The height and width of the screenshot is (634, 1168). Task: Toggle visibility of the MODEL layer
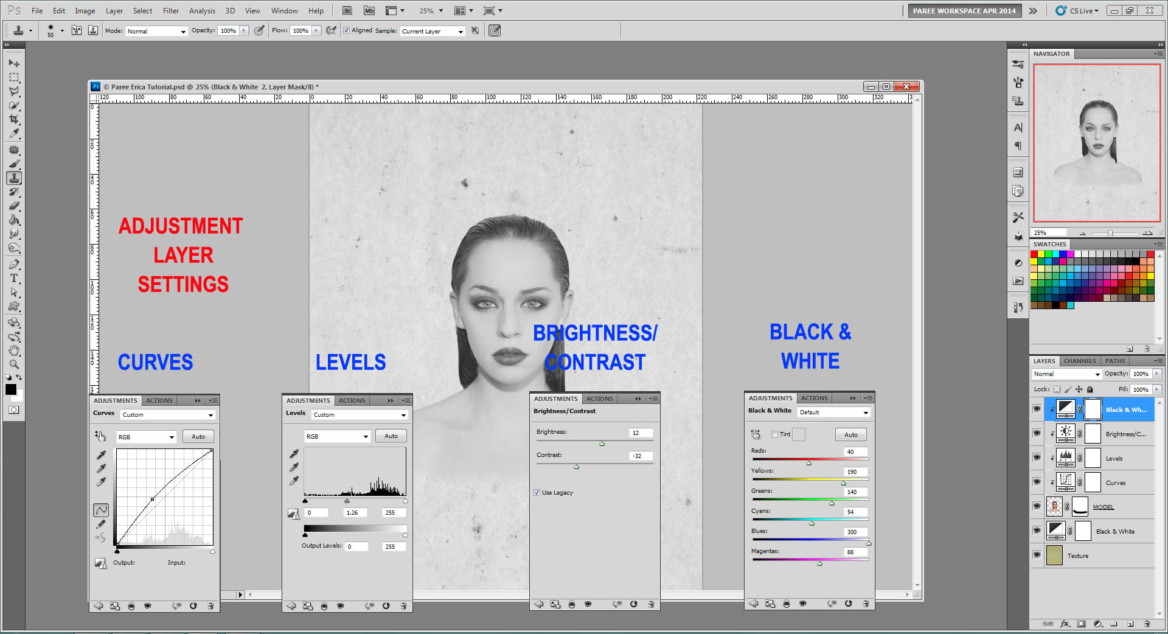pos(1037,506)
